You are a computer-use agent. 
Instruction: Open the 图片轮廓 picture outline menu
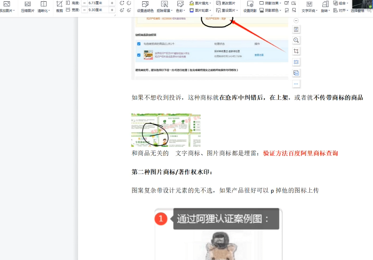[x=200, y=10]
